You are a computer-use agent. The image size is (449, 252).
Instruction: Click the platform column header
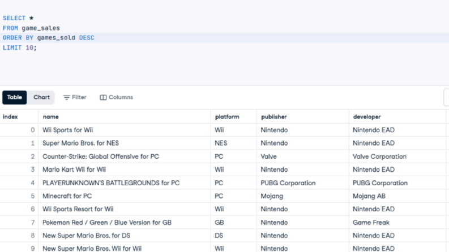coord(227,117)
